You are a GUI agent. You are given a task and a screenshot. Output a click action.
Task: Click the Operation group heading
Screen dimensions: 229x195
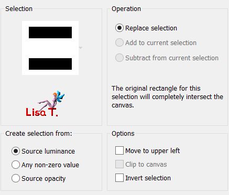coord(126,9)
